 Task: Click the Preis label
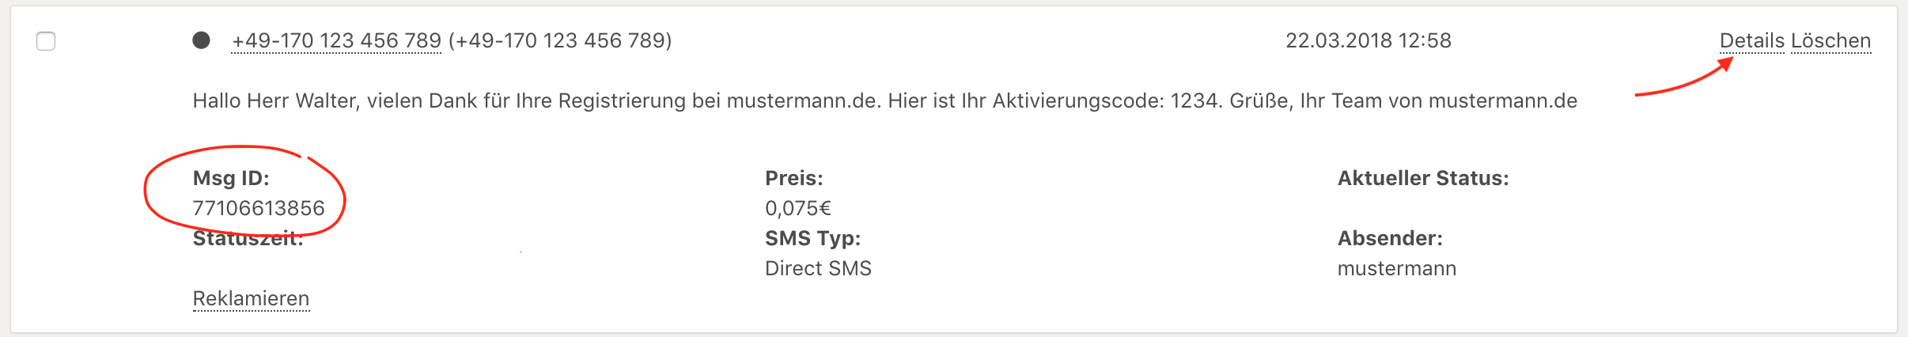(793, 178)
